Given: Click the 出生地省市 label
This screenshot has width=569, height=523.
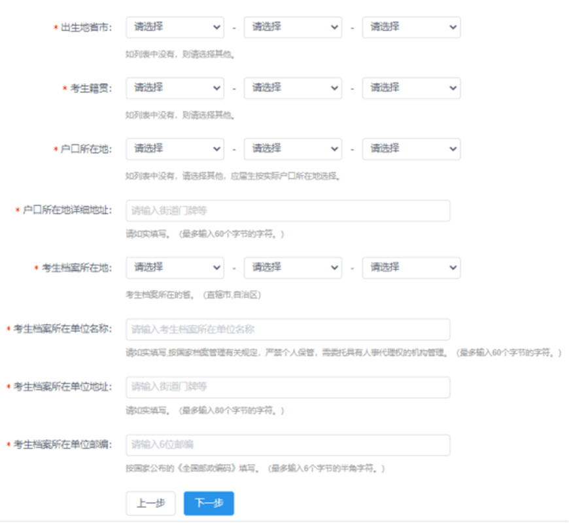Looking at the screenshot, I should tap(86, 27).
